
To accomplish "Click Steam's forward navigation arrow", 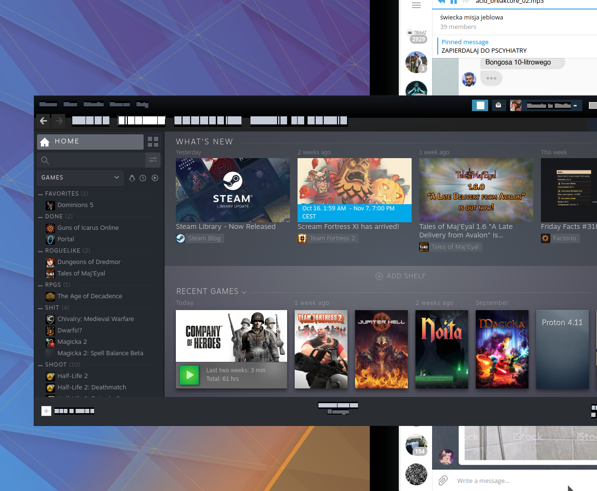I will tap(59, 121).
